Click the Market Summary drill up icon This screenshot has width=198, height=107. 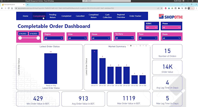click(x=128, y=46)
